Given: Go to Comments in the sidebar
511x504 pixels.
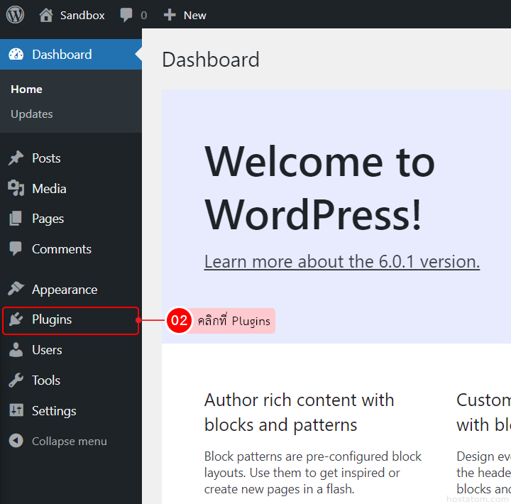Looking at the screenshot, I should 61,249.
